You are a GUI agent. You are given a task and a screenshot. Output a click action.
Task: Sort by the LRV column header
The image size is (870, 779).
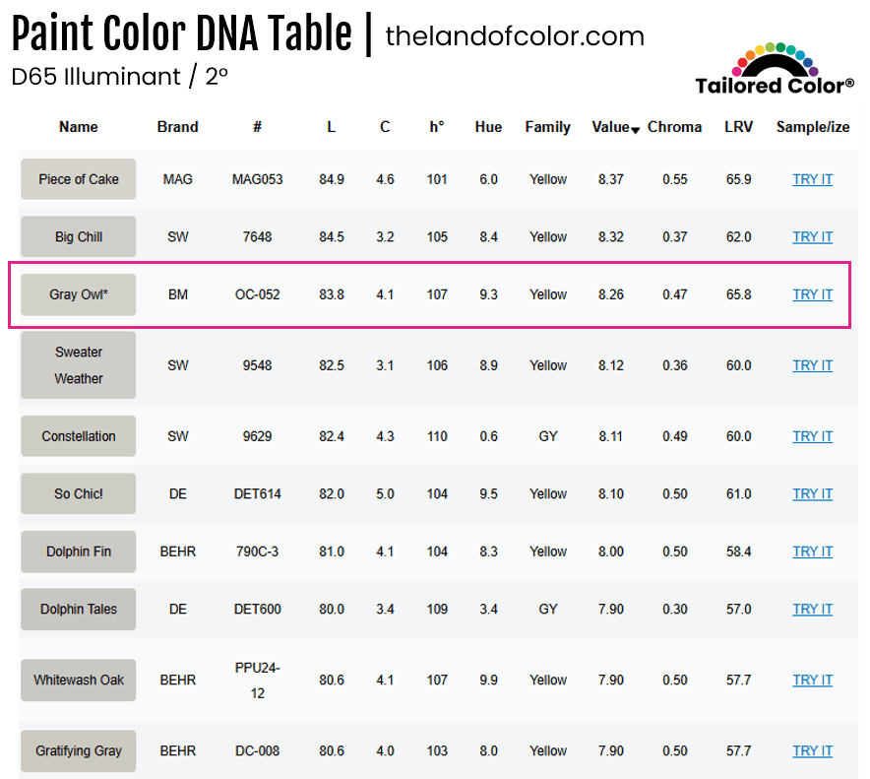point(738,127)
